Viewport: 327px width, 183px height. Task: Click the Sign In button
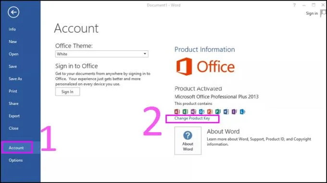68,92
